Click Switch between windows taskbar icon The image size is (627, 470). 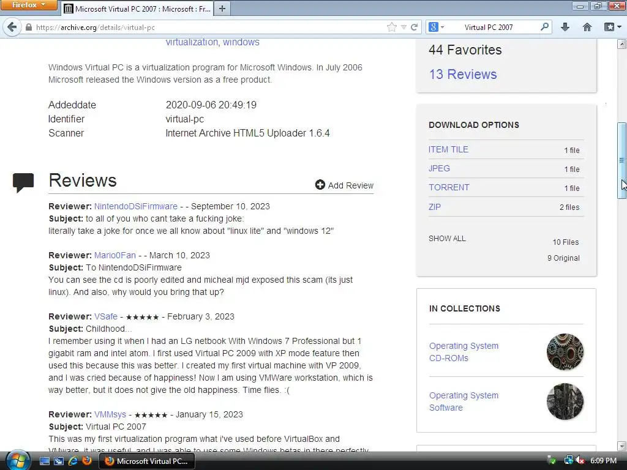(x=58, y=461)
